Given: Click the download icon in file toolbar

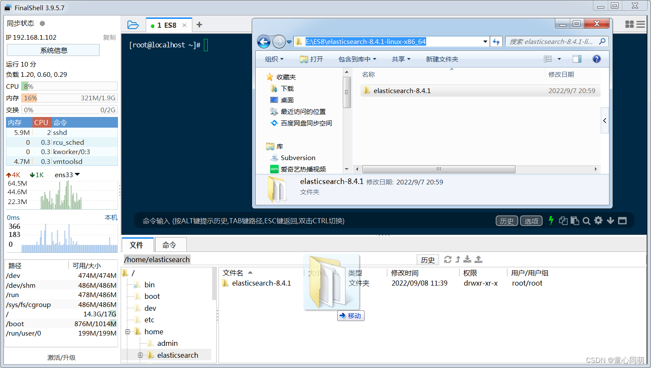Looking at the screenshot, I should [x=468, y=259].
